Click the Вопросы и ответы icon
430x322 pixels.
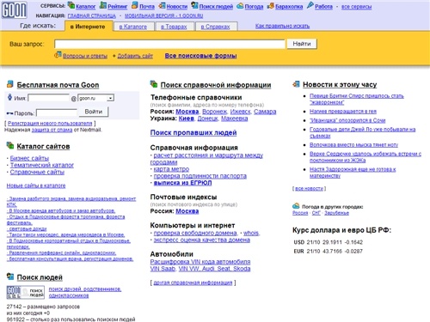click(x=58, y=54)
